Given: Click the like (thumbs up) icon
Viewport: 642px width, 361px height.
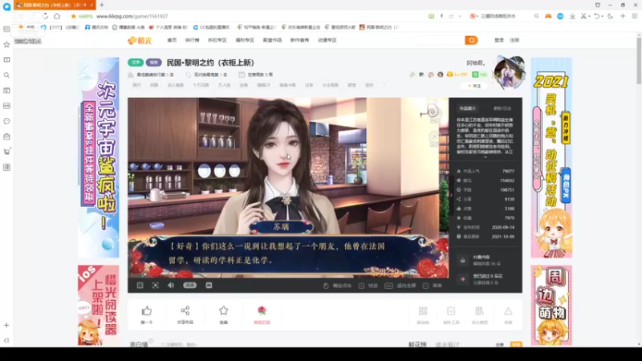Looking at the screenshot, I should pyautogui.click(x=147, y=311).
